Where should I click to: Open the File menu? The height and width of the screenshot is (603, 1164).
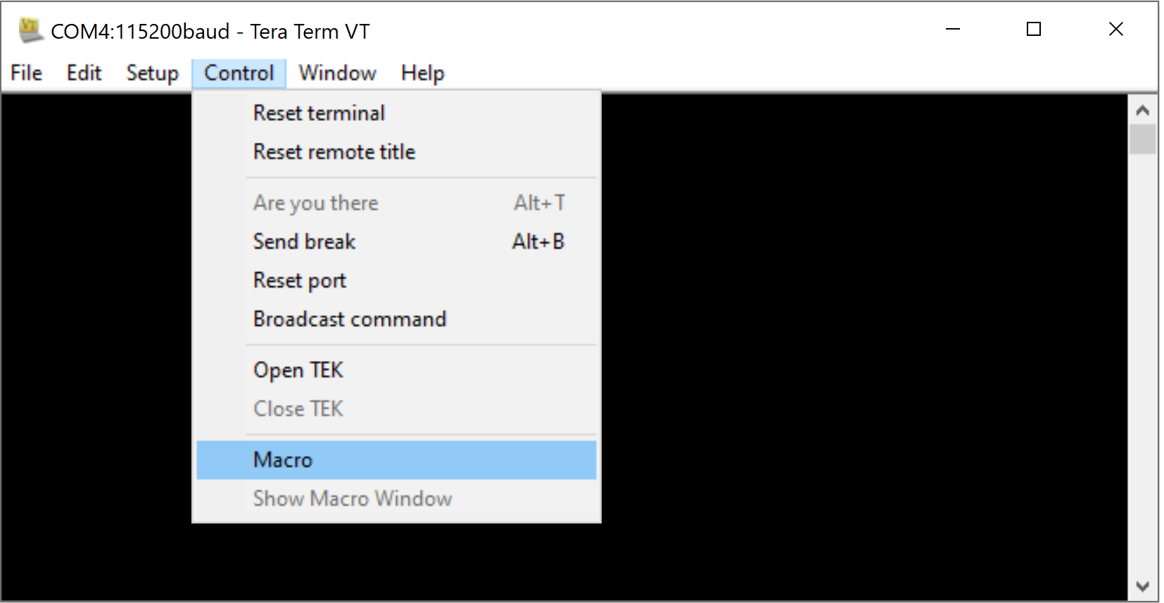pos(25,72)
